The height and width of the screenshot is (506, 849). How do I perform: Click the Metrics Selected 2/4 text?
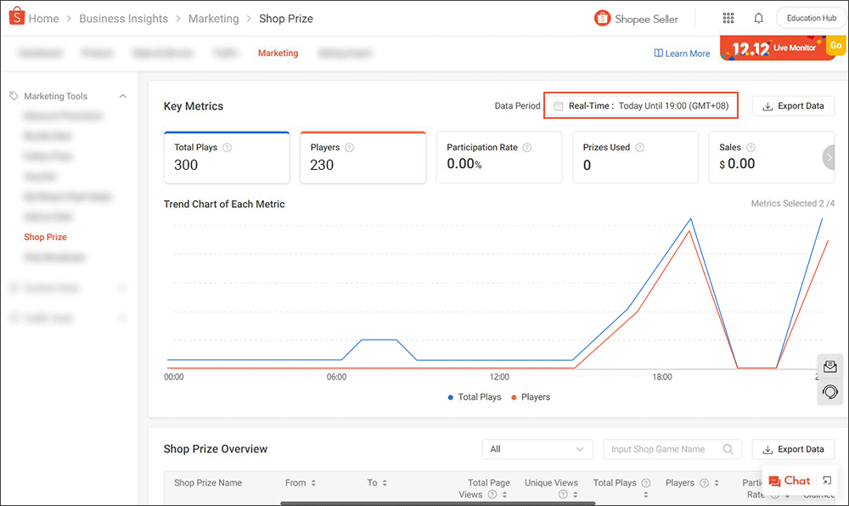[793, 204]
